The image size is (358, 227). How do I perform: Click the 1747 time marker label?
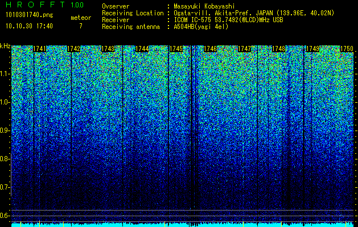tap(244, 49)
